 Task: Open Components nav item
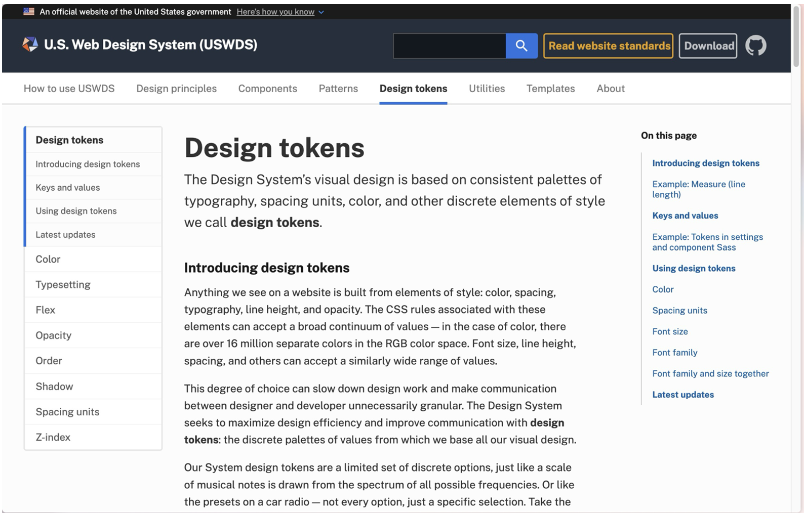point(268,89)
